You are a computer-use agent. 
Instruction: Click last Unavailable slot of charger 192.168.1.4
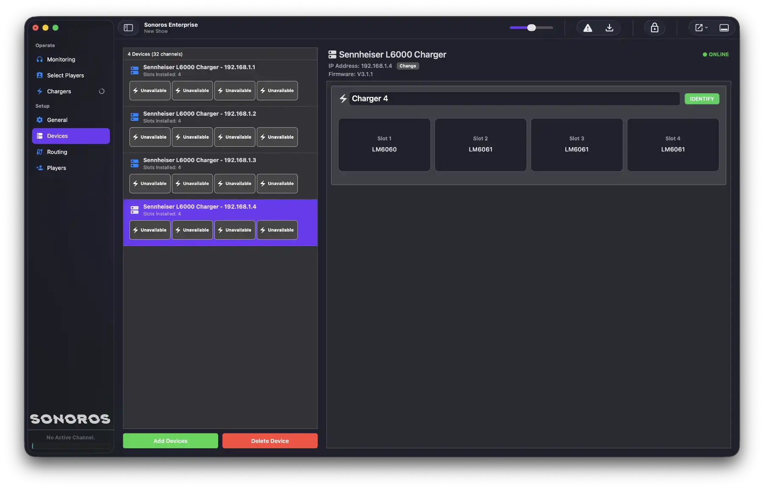click(x=277, y=230)
